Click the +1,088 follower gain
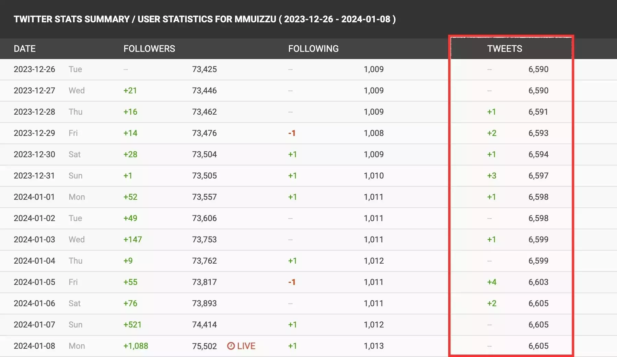Screen dimensions: 617x357 tap(136, 346)
